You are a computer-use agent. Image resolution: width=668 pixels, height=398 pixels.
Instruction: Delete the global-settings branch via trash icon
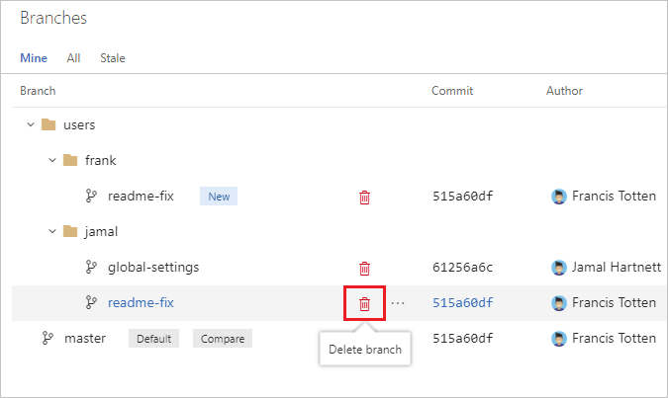(364, 269)
